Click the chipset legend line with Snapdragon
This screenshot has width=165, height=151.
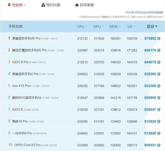[x=121, y=17]
